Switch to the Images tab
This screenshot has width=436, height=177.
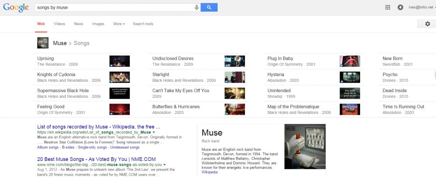(98, 24)
